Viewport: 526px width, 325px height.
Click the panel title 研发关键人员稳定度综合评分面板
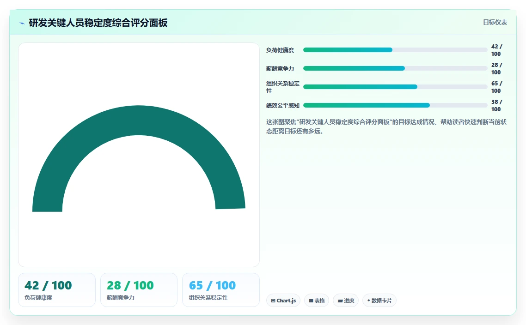pos(98,23)
